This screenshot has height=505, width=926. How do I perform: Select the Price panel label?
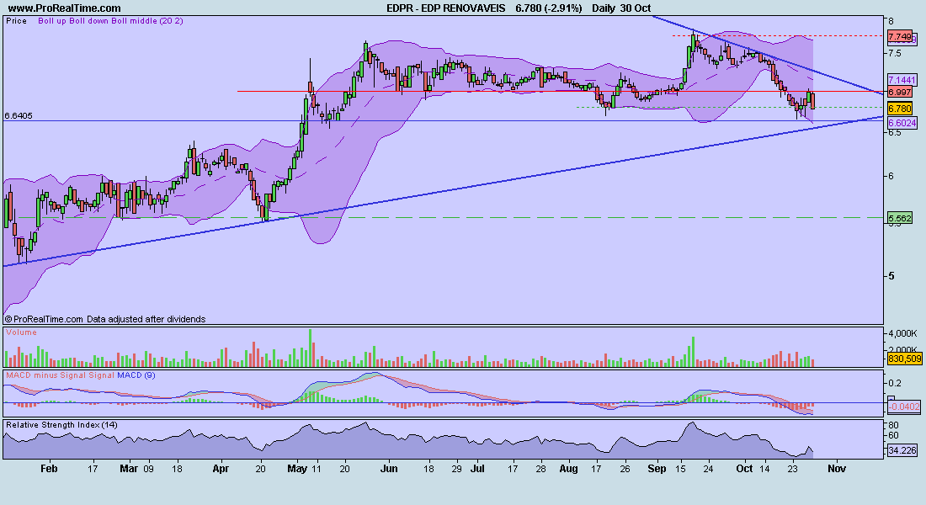(x=17, y=21)
